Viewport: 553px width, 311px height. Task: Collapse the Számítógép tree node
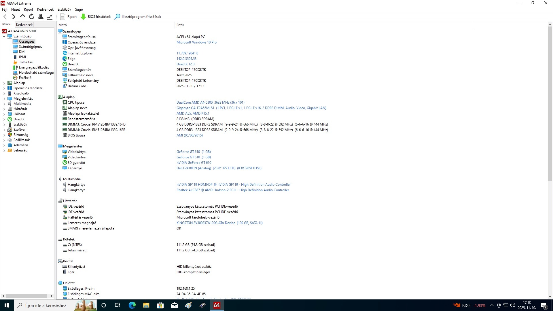(x=4, y=37)
